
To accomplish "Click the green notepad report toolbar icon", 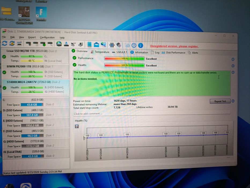I will (x=89, y=45).
